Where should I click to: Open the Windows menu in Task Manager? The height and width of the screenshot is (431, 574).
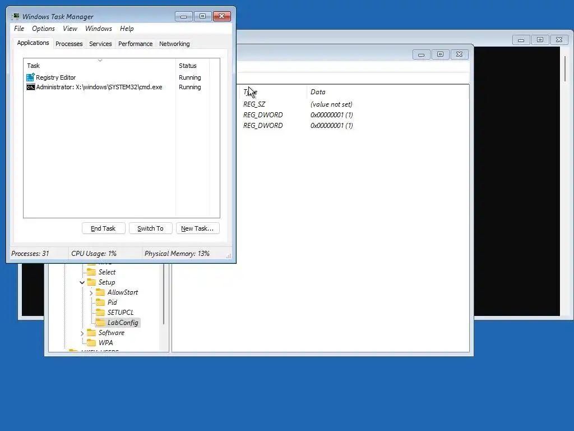click(x=99, y=29)
